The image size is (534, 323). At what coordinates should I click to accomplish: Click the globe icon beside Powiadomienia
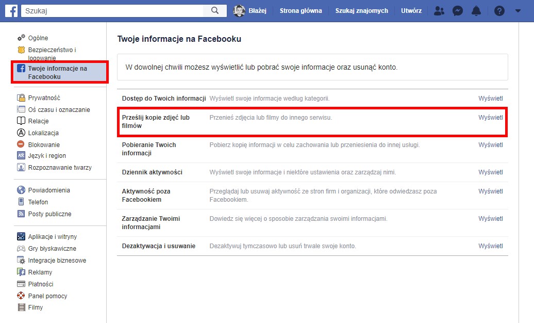pos(21,190)
